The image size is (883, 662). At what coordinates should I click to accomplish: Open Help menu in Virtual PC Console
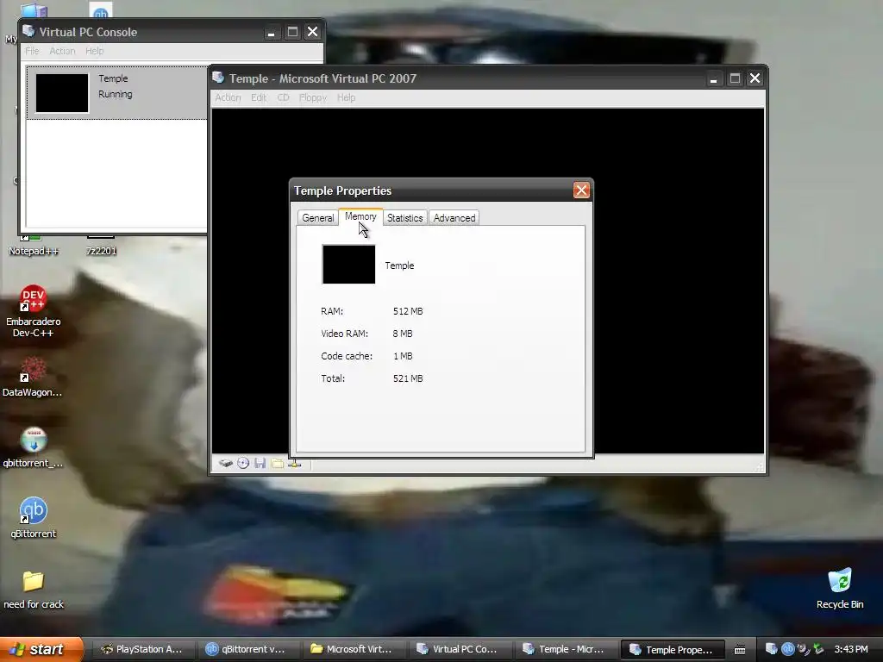pyautogui.click(x=94, y=51)
